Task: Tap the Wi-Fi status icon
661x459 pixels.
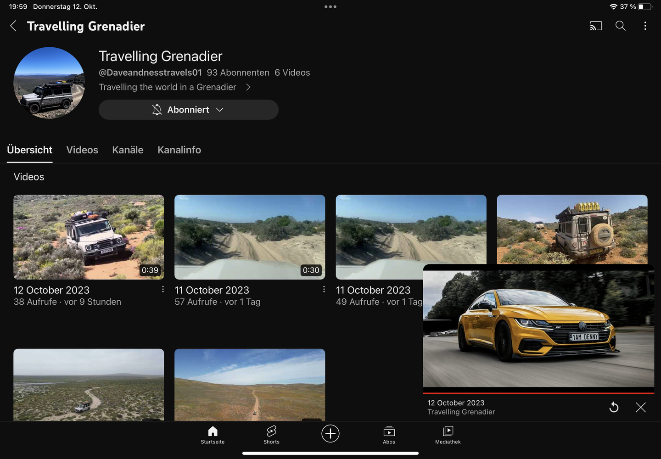Action: click(613, 7)
